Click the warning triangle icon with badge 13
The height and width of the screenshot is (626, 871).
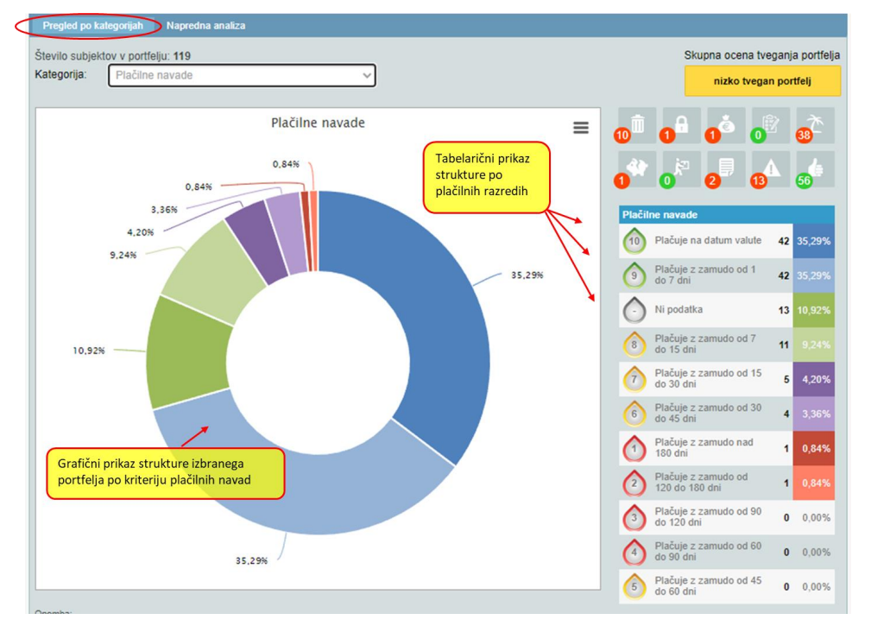771,169
